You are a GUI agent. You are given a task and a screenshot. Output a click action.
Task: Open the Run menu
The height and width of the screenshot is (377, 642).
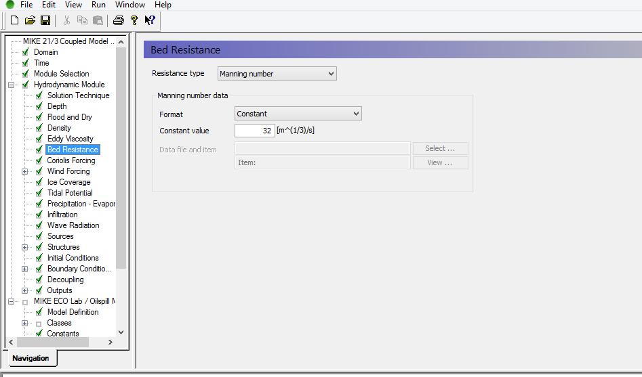point(99,5)
